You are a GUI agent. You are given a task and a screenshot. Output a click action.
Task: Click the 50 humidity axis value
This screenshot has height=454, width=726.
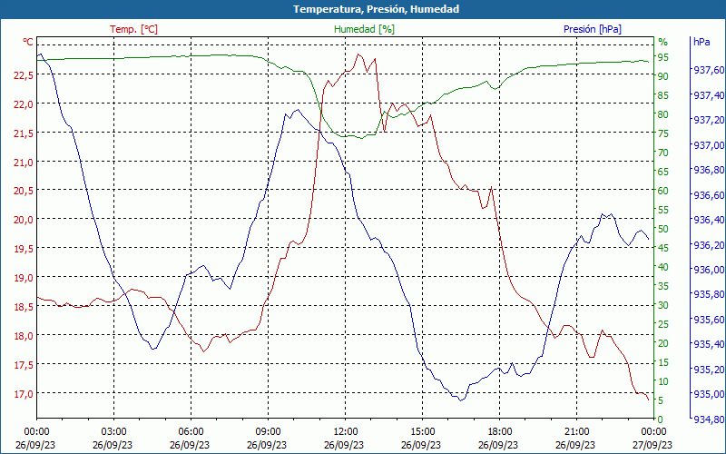663,229
